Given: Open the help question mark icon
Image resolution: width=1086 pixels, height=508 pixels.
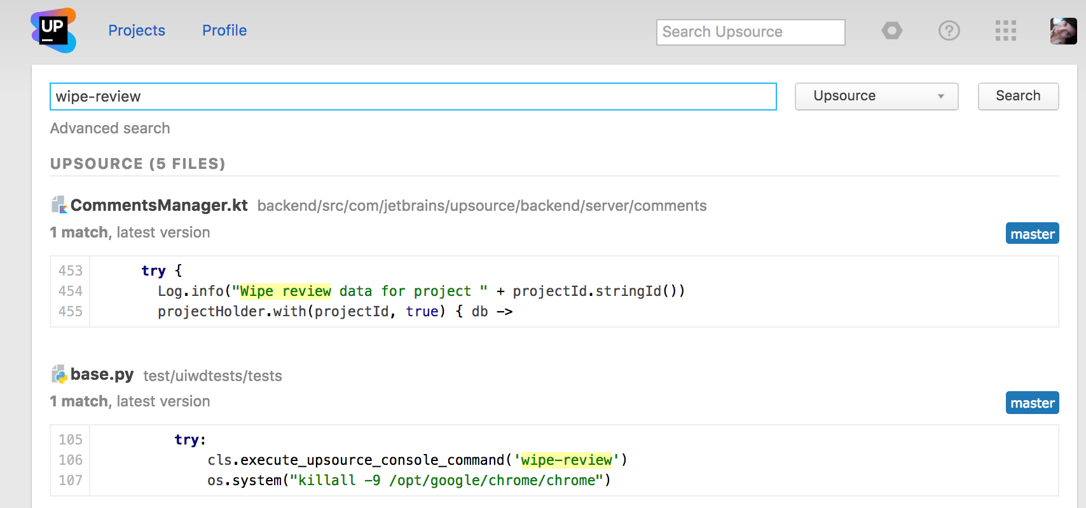Looking at the screenshot, I should pyautogui.click(x=949, y=30).
